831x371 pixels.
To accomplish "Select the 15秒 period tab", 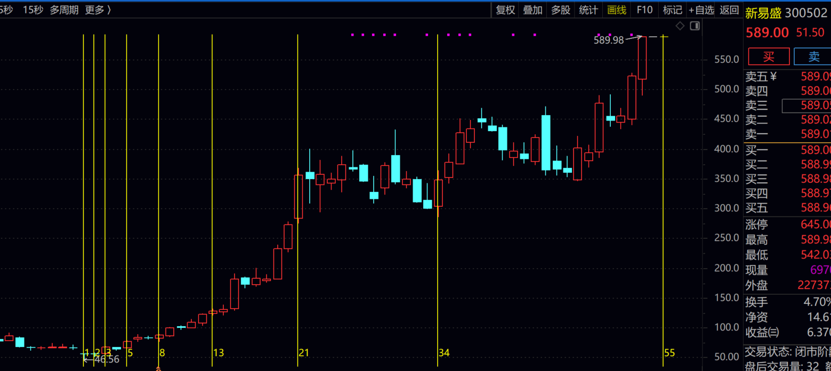I will pyautogui.click(x=33, y=10).
